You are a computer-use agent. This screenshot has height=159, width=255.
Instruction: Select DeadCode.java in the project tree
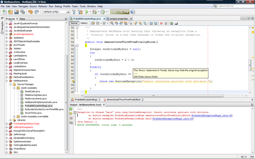(33, 91)
